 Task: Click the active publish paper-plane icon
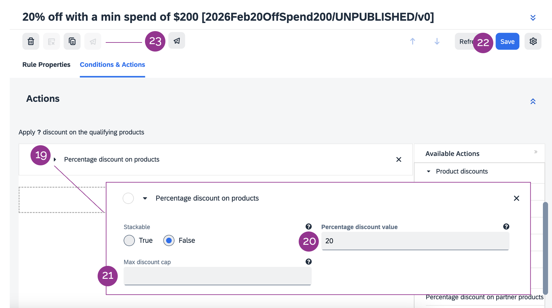pyautogui.click(x=177, y=41)
